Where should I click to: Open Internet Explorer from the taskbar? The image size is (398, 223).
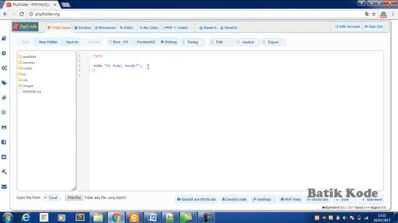tap(25, 217)
